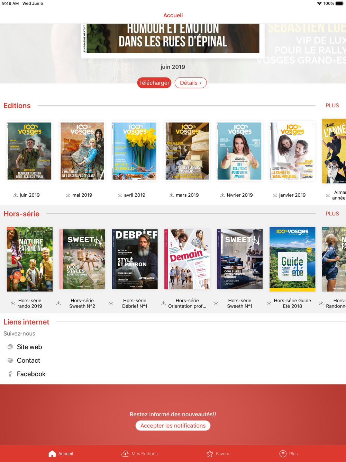
Task: Tap the Plus menu icon in tab bar
Action: point(283,454)
